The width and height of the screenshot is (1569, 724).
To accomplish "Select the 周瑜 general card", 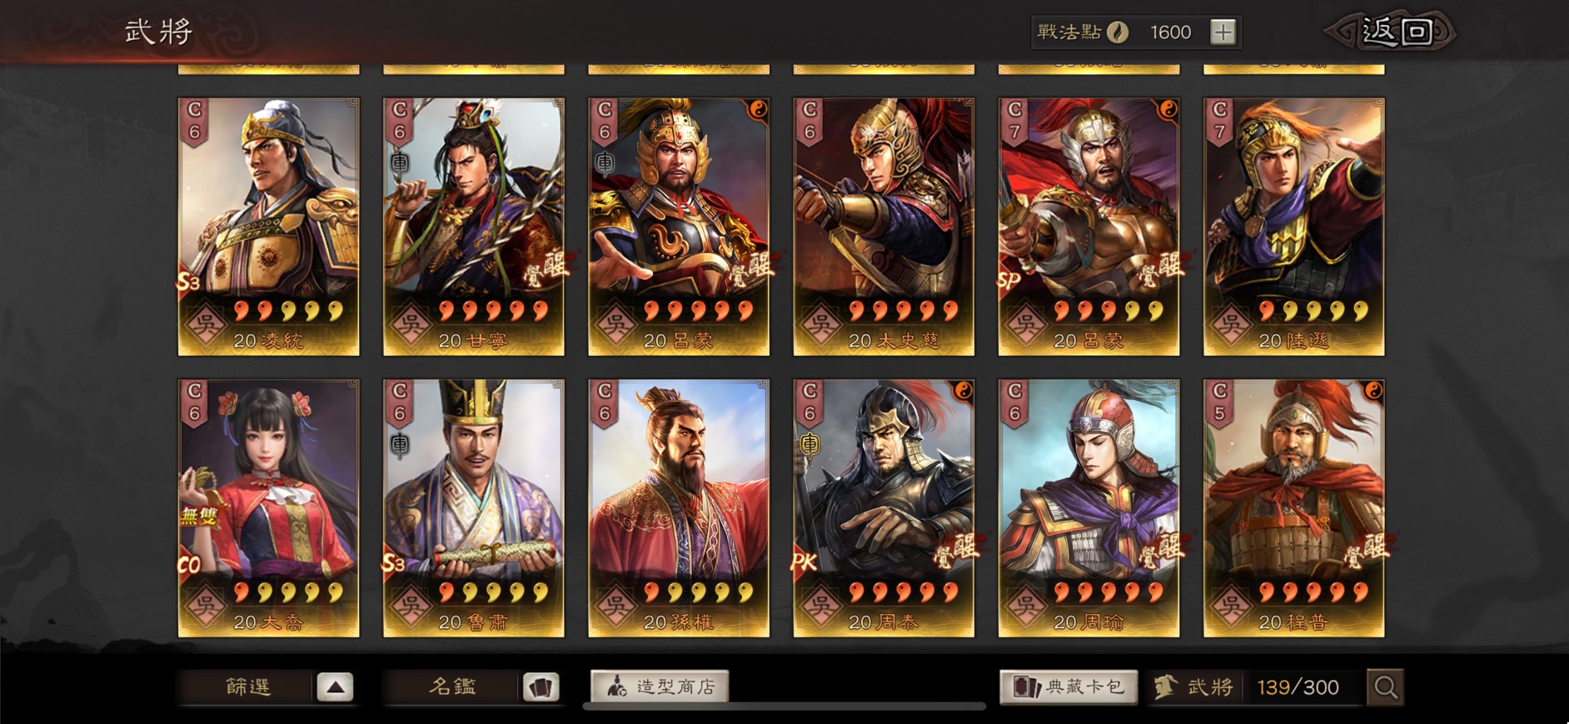I will point(1088,508).
